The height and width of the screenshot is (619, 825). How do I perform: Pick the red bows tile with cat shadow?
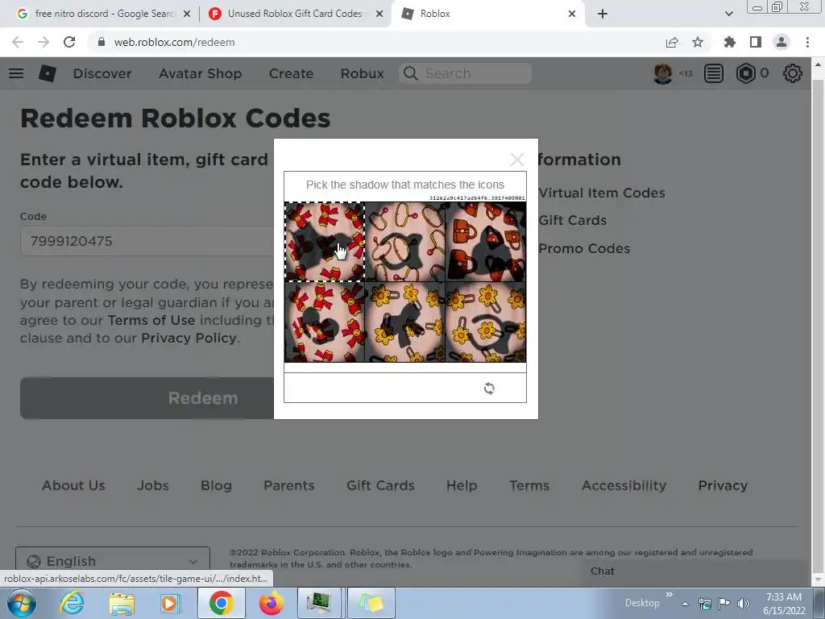pos(325,242)
